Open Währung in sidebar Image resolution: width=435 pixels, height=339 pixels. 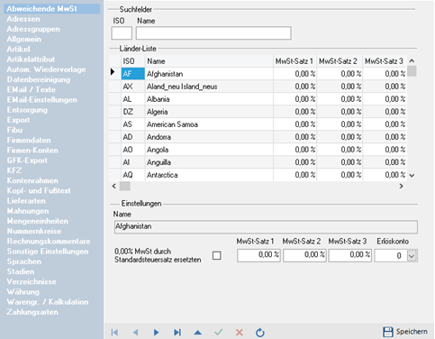pyautogui.click(x=23, y=292)
